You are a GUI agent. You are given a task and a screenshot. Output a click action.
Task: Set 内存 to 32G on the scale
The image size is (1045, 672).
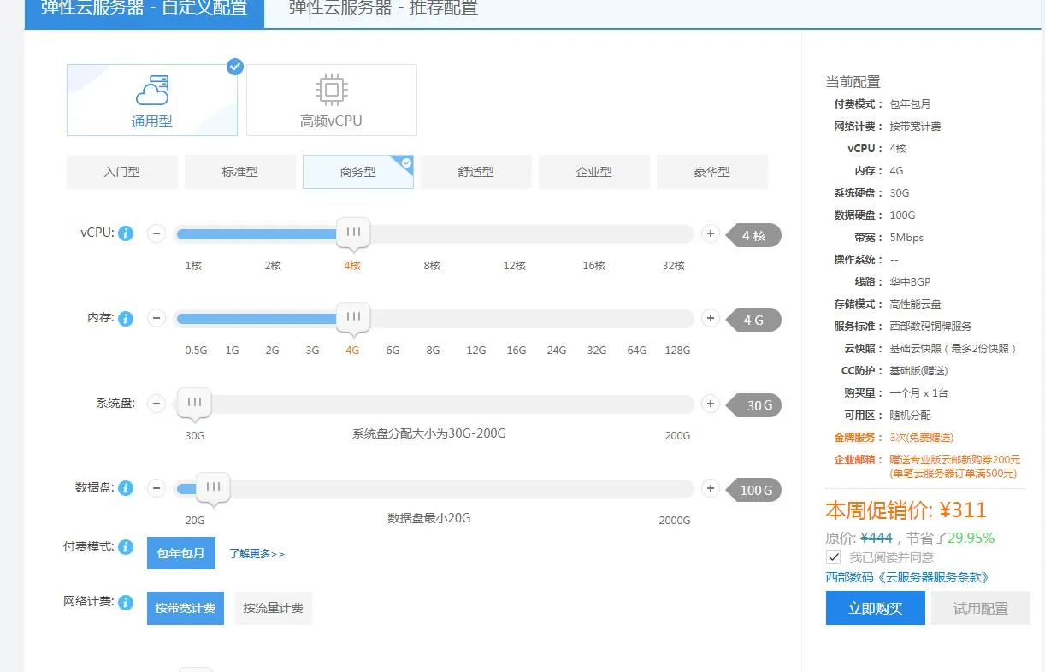coord(597,351)
